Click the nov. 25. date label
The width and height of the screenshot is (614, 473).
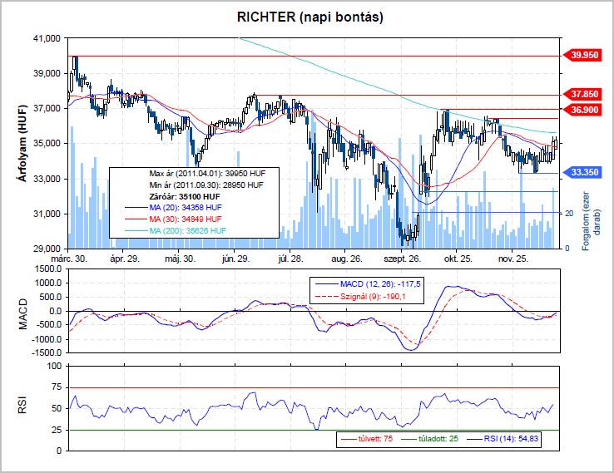point(513,259)
